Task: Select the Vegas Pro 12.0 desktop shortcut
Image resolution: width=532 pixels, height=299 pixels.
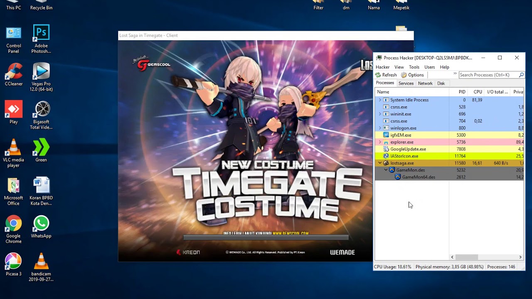Action: pyautogui.click(x=41, y=77)
